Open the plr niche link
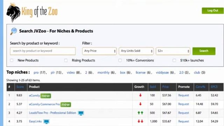 (53, 72)
